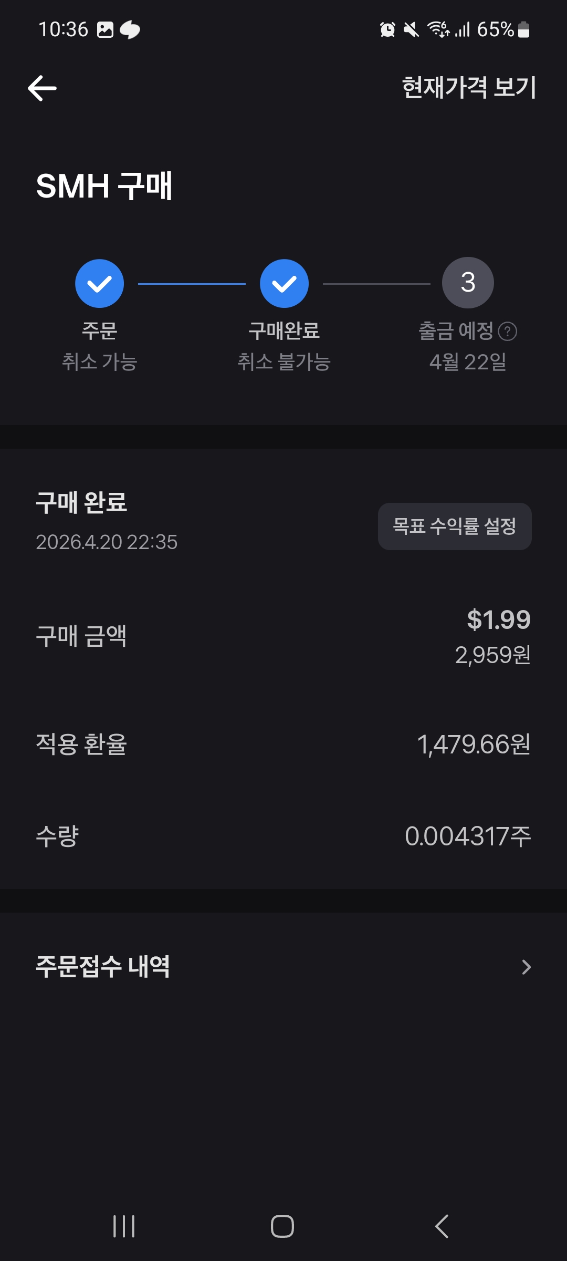Viewport: 567px width, 1261px height.
Task: Tap the Android back navigation button
Action: pos(442,1226)
